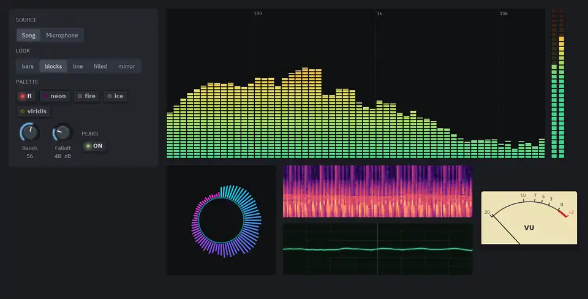Click the Falloff knob
588x299 pixels.
point(62,132)
